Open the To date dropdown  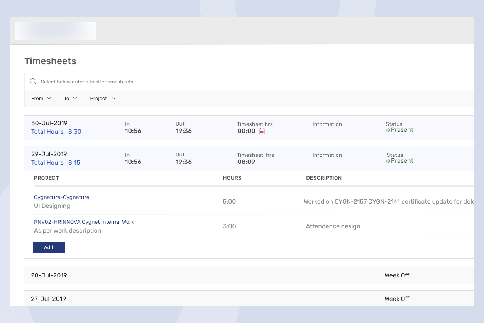coord(70,99)
